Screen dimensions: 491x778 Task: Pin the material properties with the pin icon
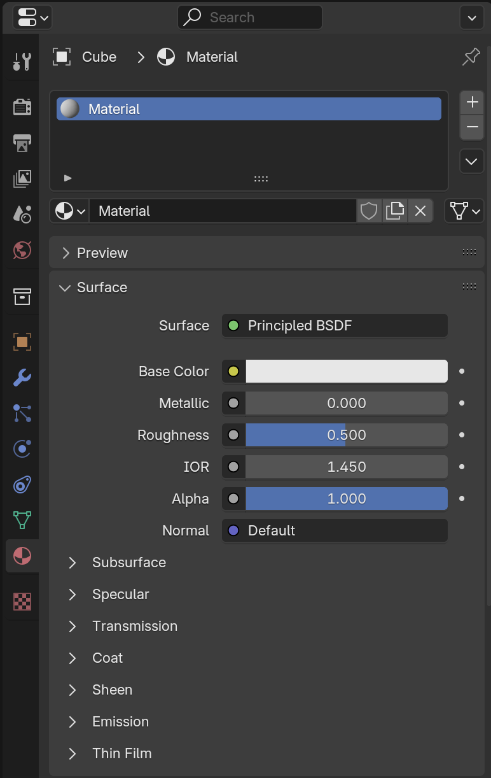pyautogui.click(x=471, y=57)
